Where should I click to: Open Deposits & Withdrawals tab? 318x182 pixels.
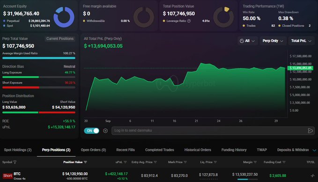(x=293, y=150)
